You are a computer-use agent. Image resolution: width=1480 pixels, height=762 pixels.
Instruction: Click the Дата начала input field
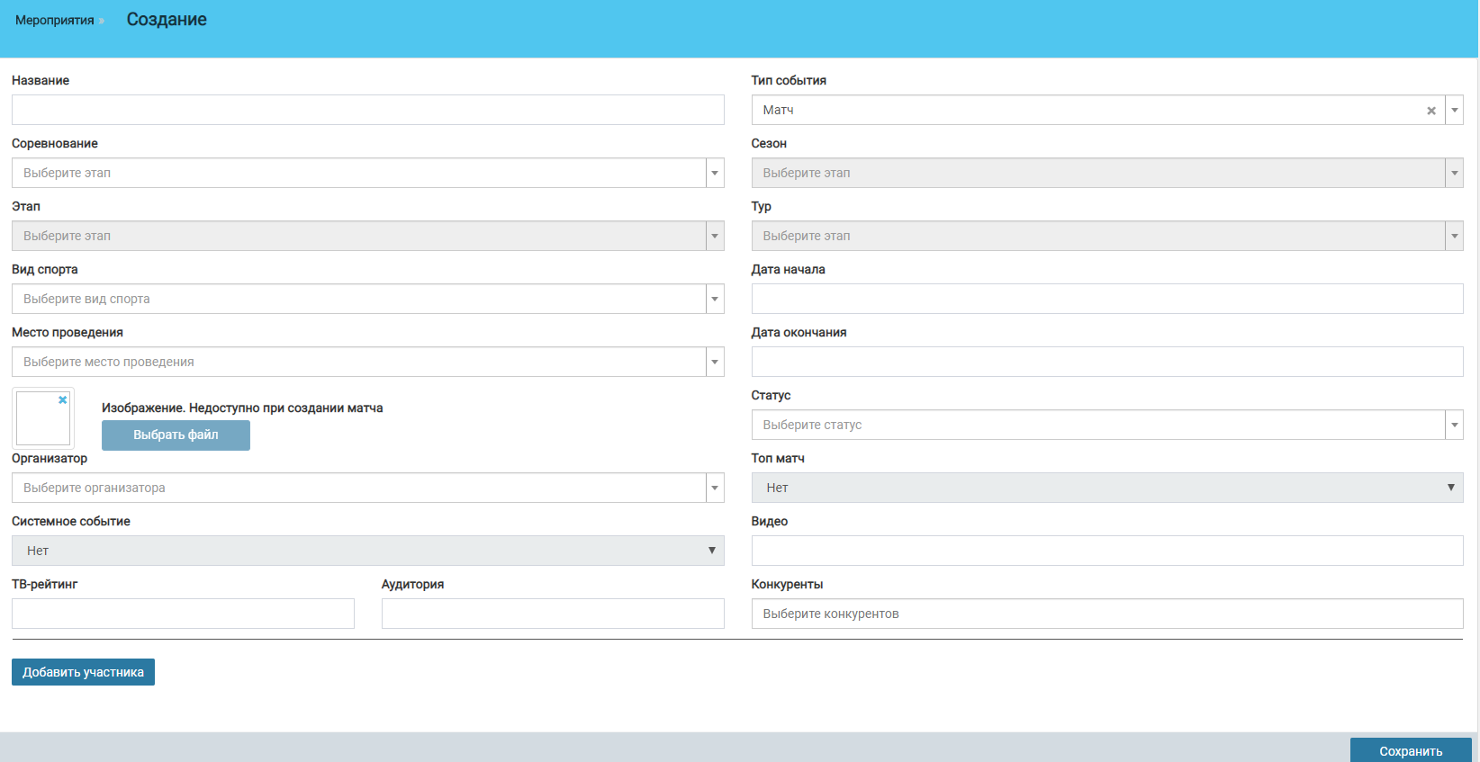[x=1106, y=299]
